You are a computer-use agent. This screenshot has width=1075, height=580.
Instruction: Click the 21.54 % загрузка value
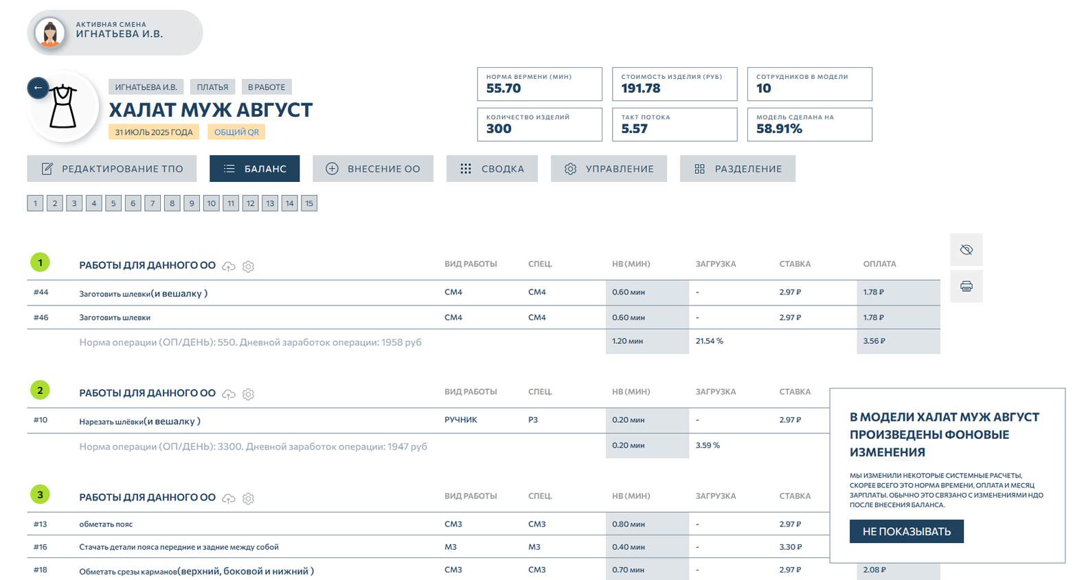[x=710, y=341]
